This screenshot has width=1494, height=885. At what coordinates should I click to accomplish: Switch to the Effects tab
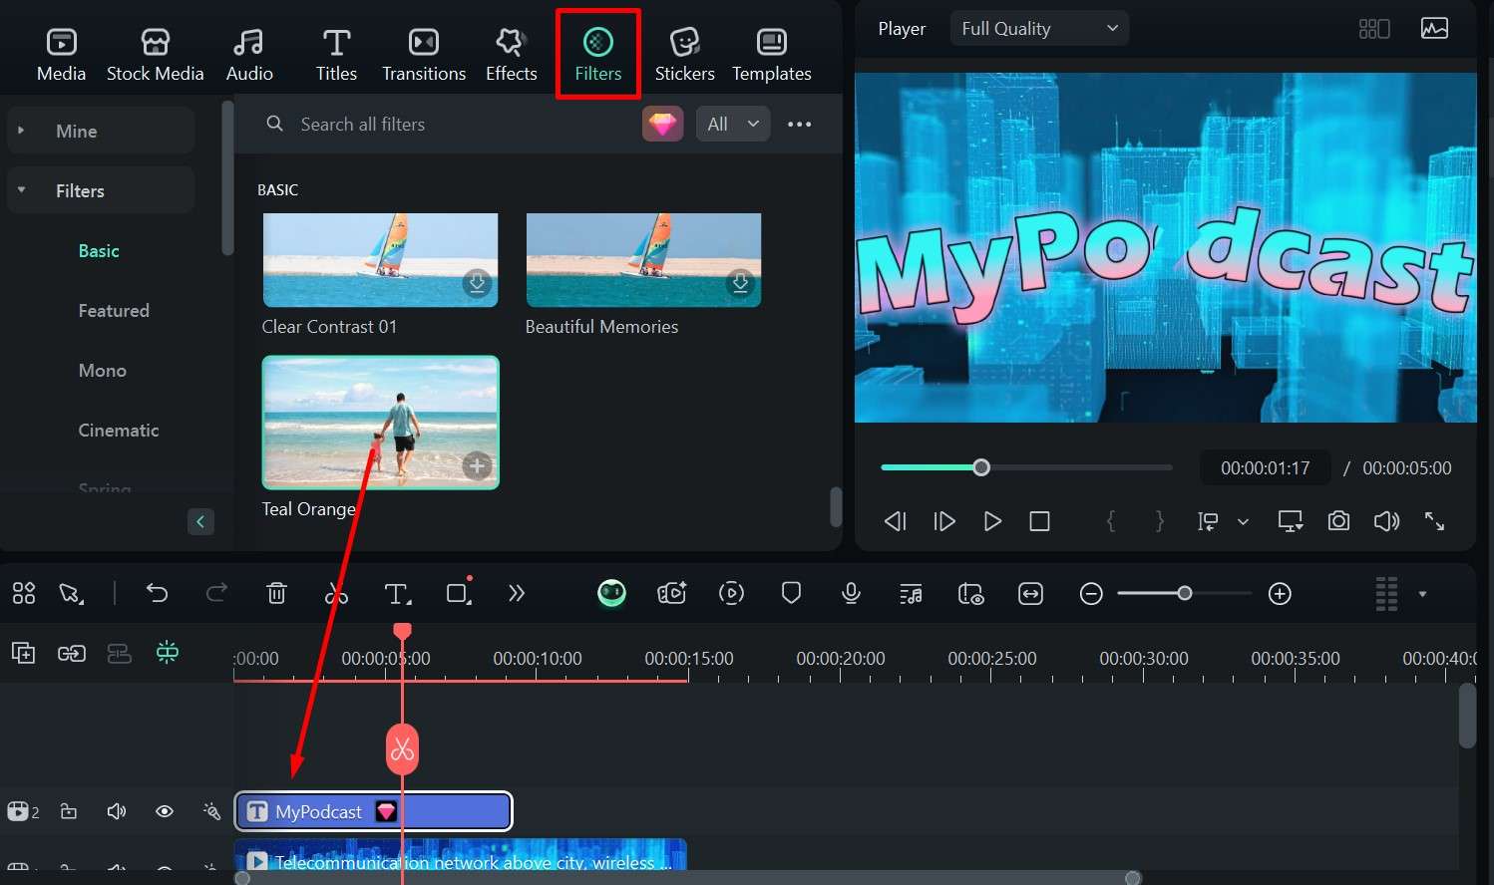coord(511,55)
